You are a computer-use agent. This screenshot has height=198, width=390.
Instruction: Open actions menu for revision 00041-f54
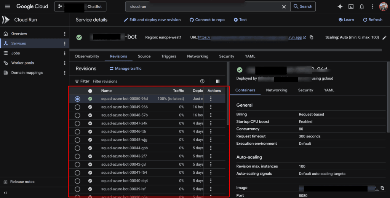211,172
